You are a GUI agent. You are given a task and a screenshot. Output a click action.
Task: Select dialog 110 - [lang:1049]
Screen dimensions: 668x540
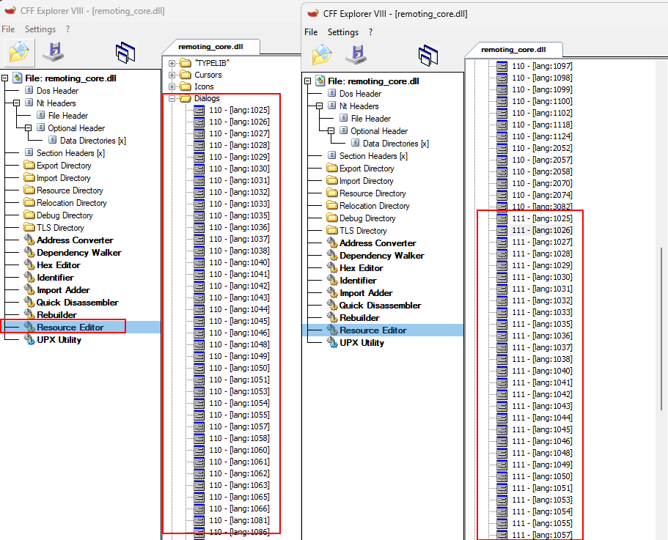click(x=239, y=356)
